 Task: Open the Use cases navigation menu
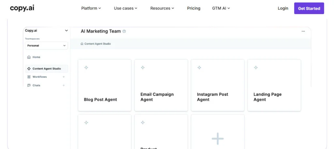[126, 8]
